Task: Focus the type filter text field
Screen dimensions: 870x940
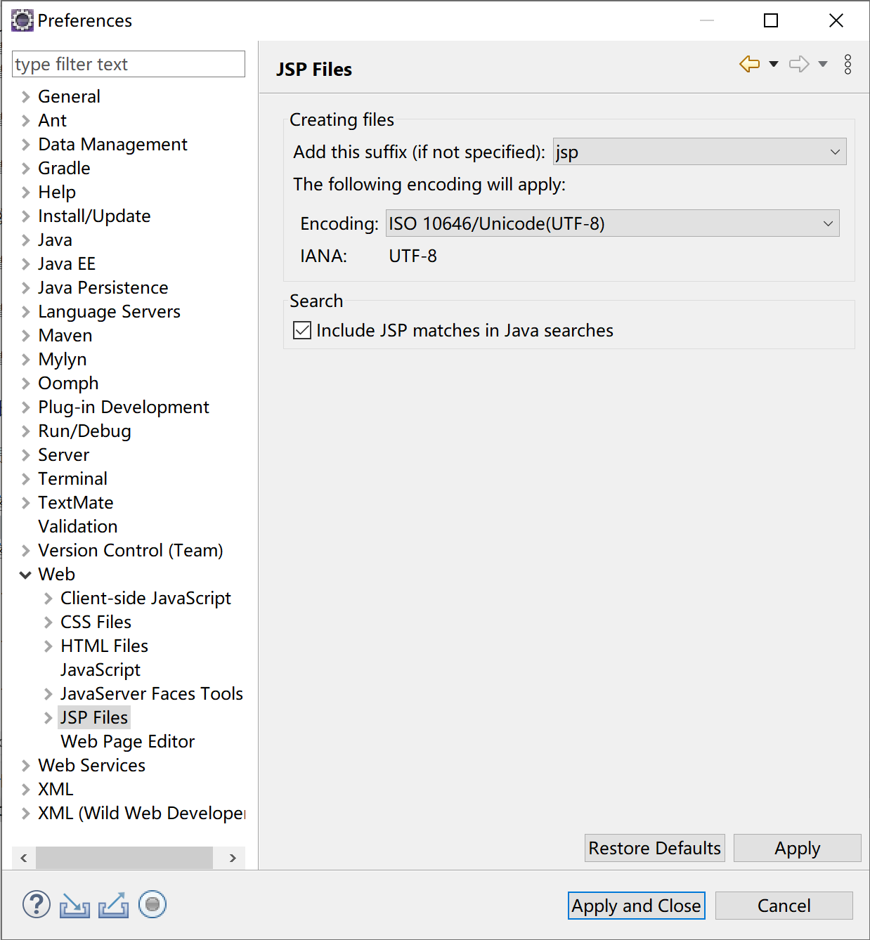Action: (x=129, y=64)
